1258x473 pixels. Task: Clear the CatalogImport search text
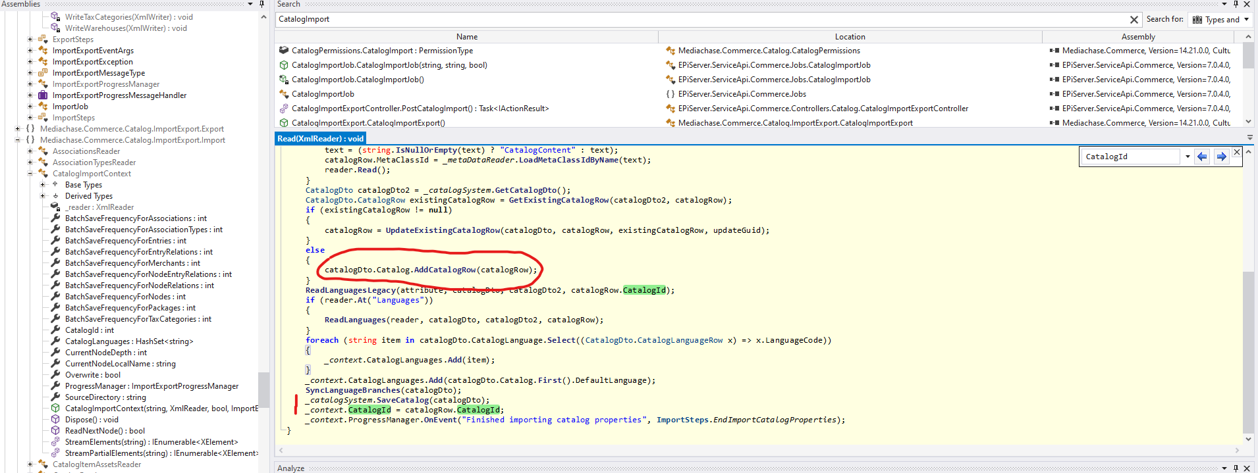tap(1134, 20)
